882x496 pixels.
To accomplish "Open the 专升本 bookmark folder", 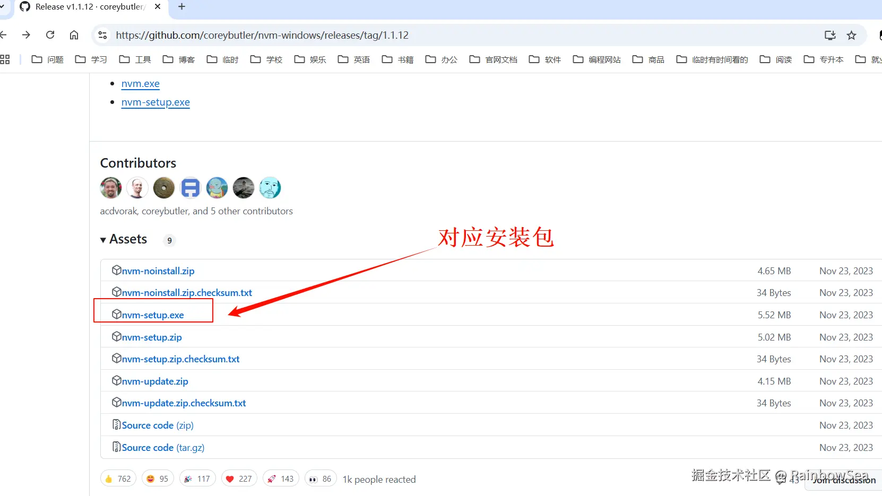I will point(824,59).
